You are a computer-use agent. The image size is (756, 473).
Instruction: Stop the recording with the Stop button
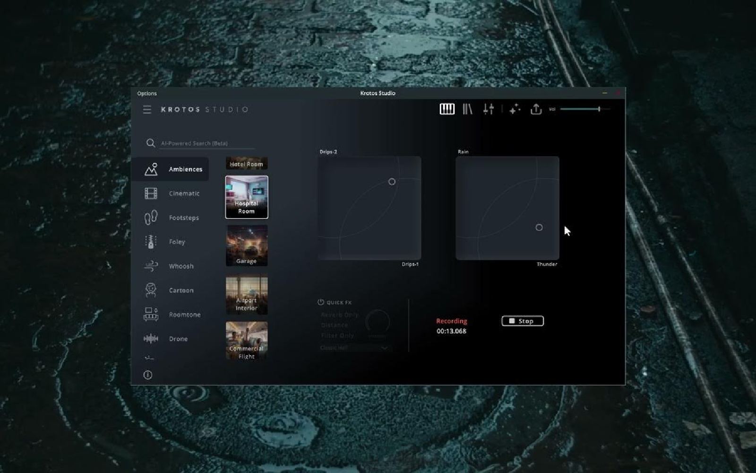click(523, 321)
